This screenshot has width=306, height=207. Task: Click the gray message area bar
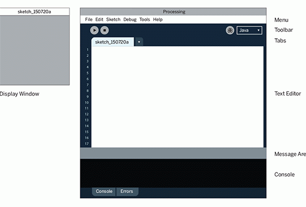173,153
